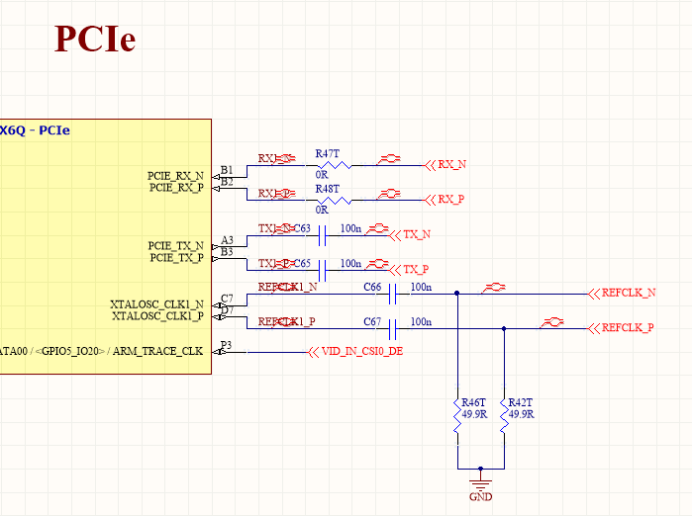Viewport: 692px width, 516px height.
Task: Select the PCIE_RX_N pin label
Action: (x=175, y=176)
